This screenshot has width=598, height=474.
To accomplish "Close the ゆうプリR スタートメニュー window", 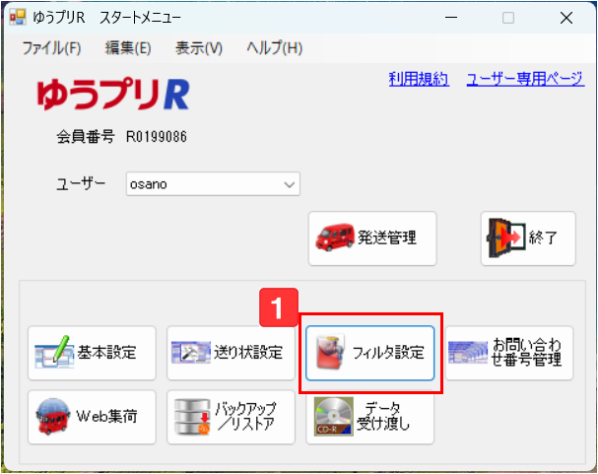I will 566,18.
